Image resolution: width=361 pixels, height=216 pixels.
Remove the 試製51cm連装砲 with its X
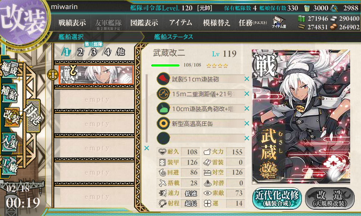247,79
